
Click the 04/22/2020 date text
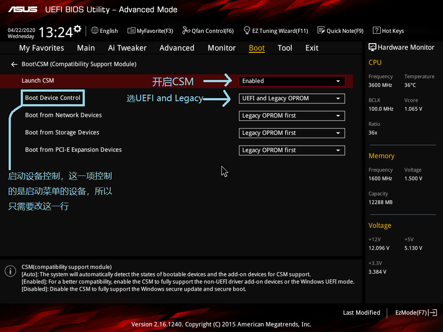pos(22,30)
